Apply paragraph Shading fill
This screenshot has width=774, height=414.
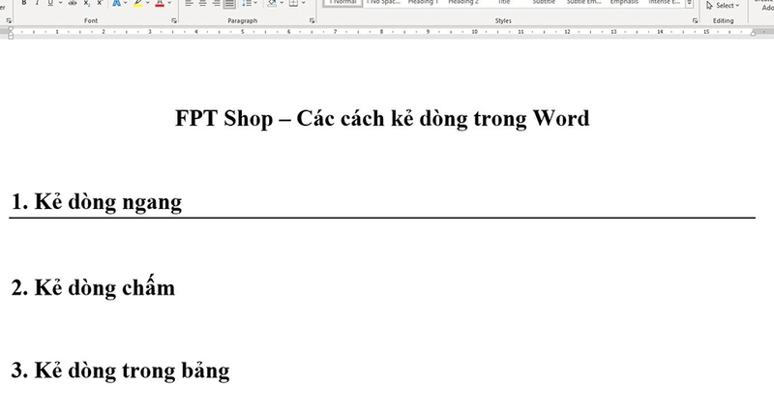click(272, 3)
